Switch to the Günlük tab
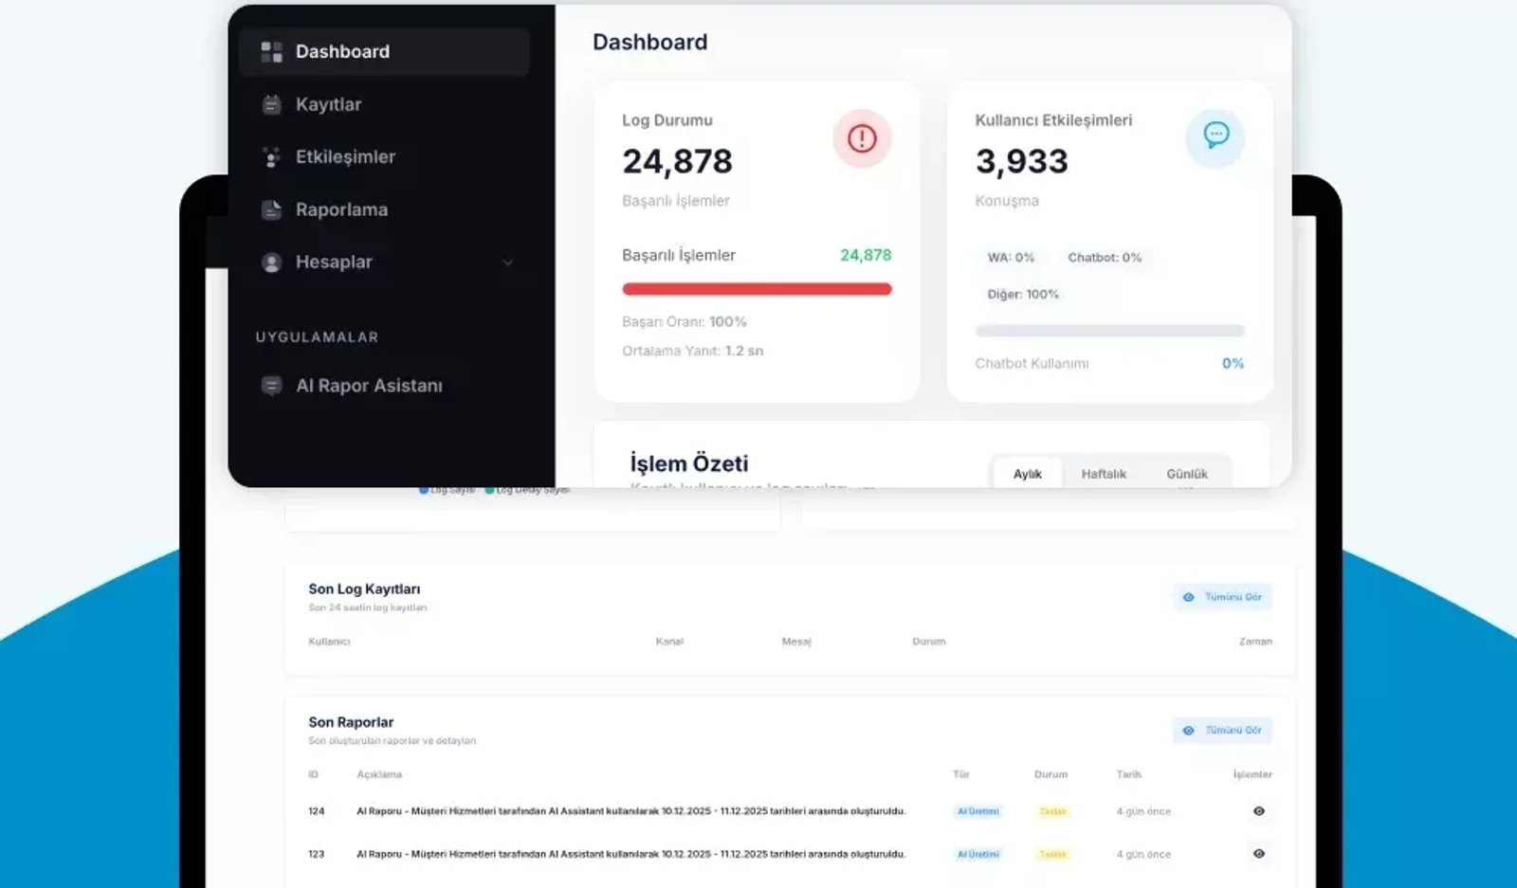Screen dimensions: 1517x888 [1186, 474]
